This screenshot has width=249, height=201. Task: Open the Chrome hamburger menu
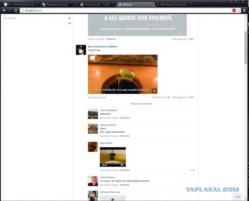tap(244, 10)
